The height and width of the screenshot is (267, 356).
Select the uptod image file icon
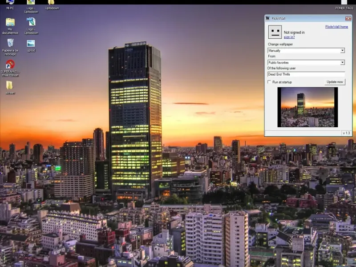(x=31, y=44)
